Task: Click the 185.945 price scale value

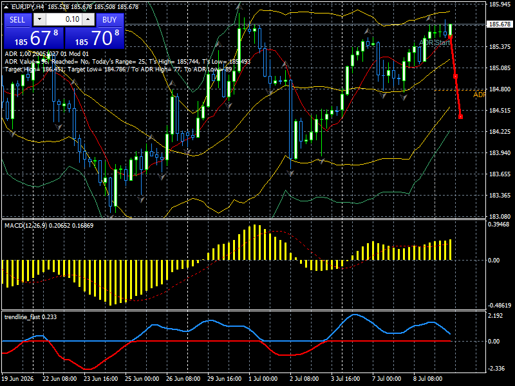Action: point(500,5)
